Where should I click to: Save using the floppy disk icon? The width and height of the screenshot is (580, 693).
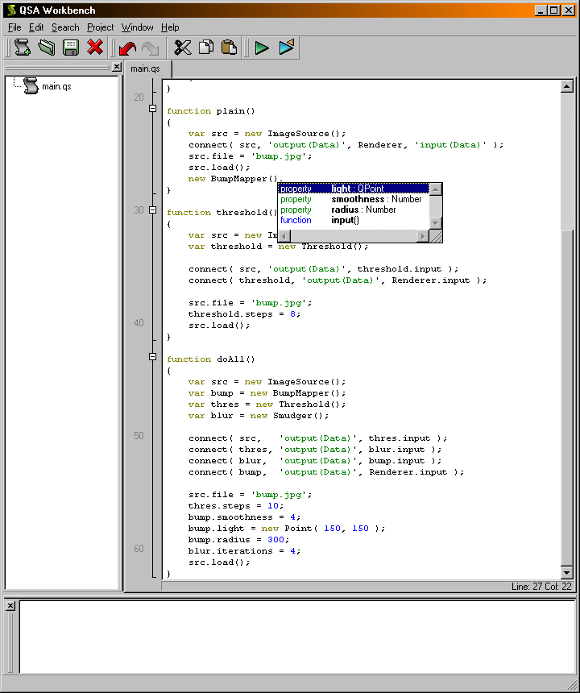(71, 48)
